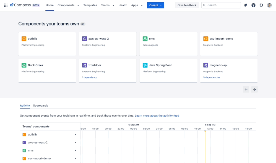Screen dimensions: 276x163
Task: Expand the authlib row in the activity feed
Action: coord(75,135)
